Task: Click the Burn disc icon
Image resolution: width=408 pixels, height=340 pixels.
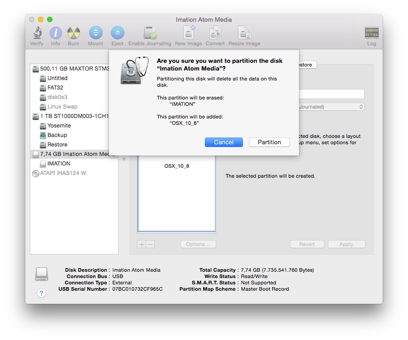Action: pos(73,33)
